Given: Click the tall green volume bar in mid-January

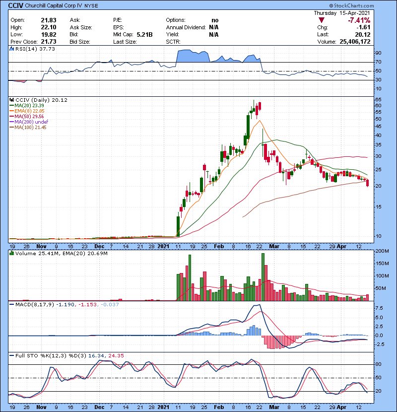Looking at the screenshot, I should (190, 278).
